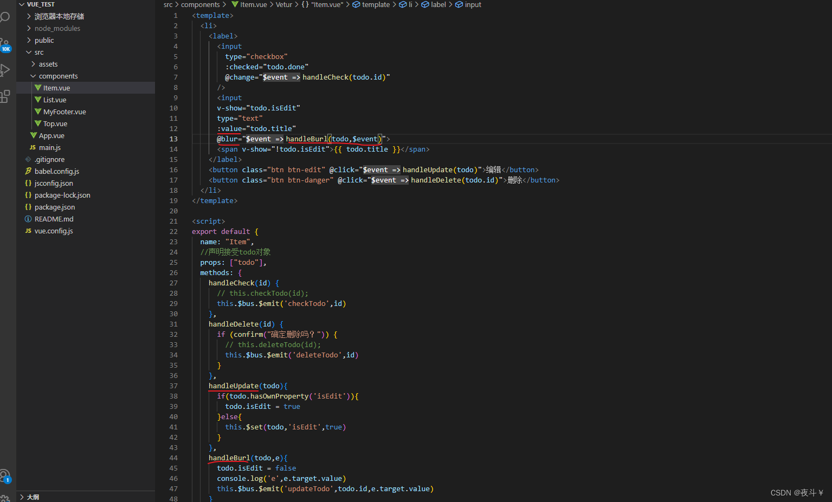
Task: Click the btn btn-danger class string
Action: (300, 180)
